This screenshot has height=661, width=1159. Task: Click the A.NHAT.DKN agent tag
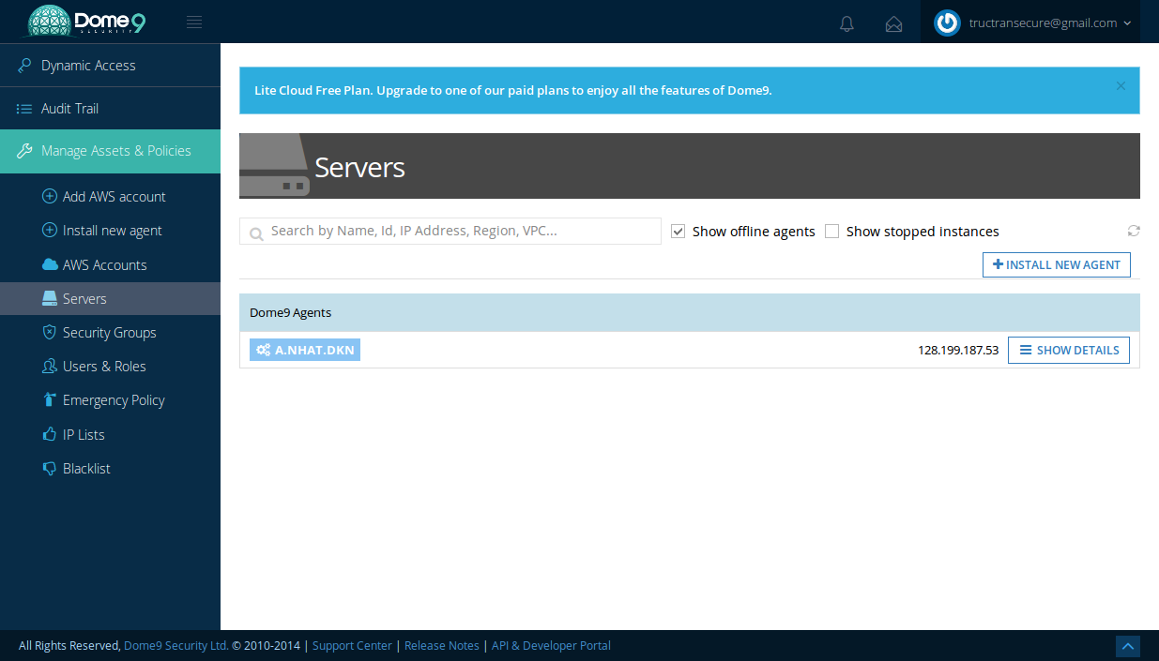pos(305,350)
